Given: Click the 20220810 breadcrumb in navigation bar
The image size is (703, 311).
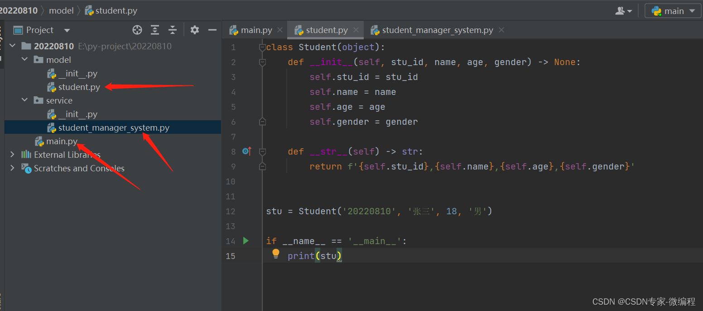Looking at the screenshot, I should tap(19, 10).
